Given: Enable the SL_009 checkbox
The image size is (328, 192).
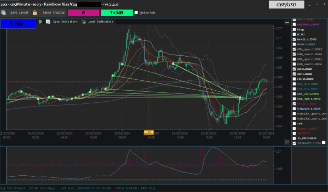Looking at the screenshot, I should click(294, 138).
